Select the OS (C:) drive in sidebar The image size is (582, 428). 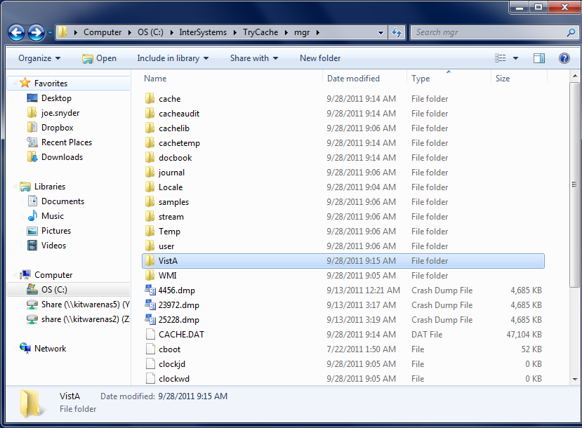click(54, 289)
